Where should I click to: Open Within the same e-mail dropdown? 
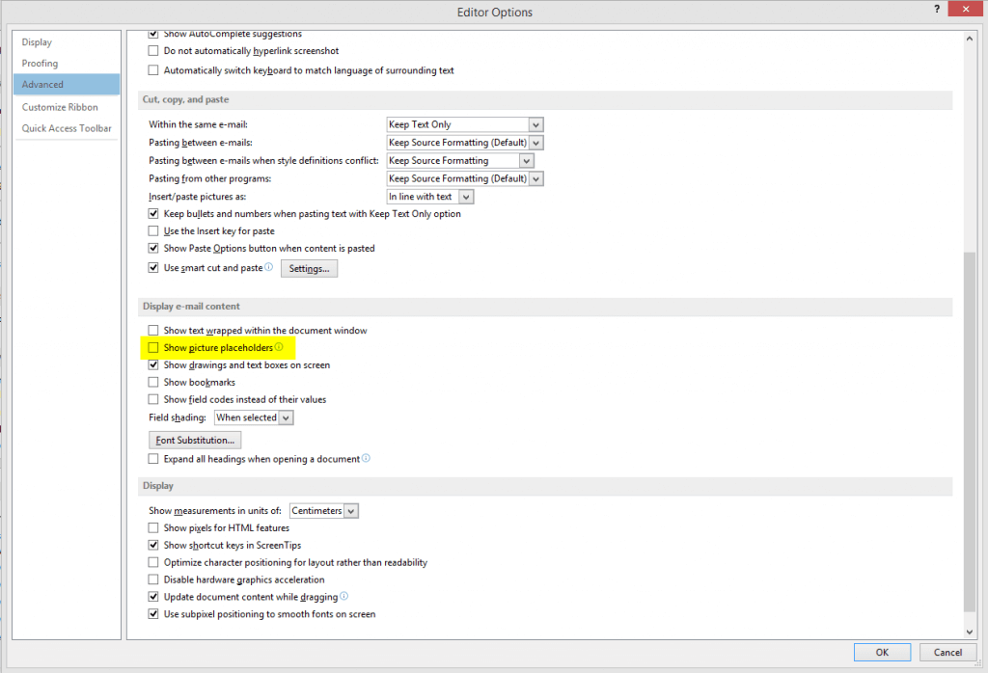(464, 124)
